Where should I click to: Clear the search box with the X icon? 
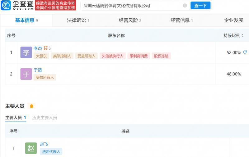tap(185, 6)
